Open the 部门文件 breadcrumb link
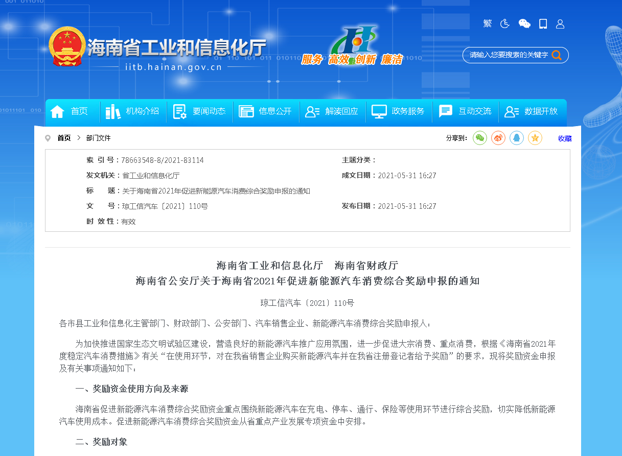This screenshot has height=456, width=622. (98, 138)
